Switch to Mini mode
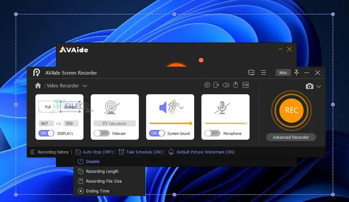349x202 pixels. [283, 73]
